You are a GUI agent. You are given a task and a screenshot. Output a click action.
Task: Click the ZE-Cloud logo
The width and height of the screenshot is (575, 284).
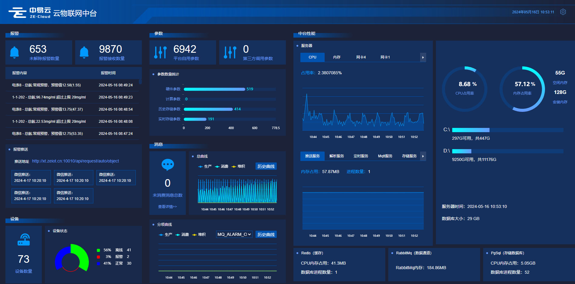pyautogui.click(x=29, y=13)
